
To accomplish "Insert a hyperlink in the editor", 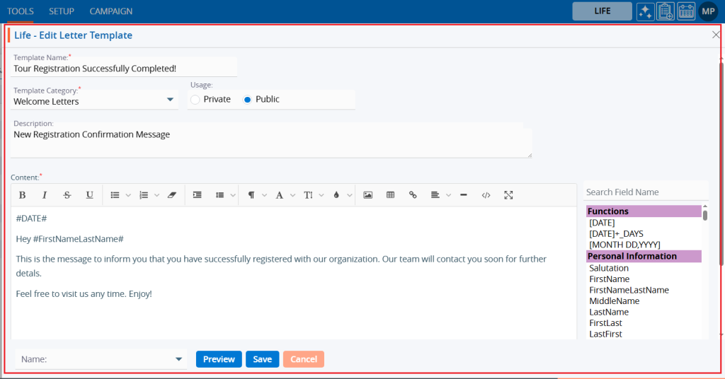I will coord(413,195).
